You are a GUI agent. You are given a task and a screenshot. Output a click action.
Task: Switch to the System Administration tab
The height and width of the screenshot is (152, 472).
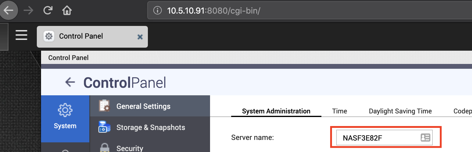point(276,111)
